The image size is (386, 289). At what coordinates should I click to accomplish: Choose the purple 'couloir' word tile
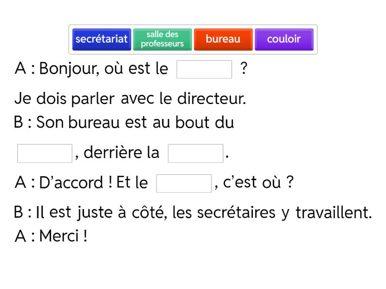(x=284, y=39)
